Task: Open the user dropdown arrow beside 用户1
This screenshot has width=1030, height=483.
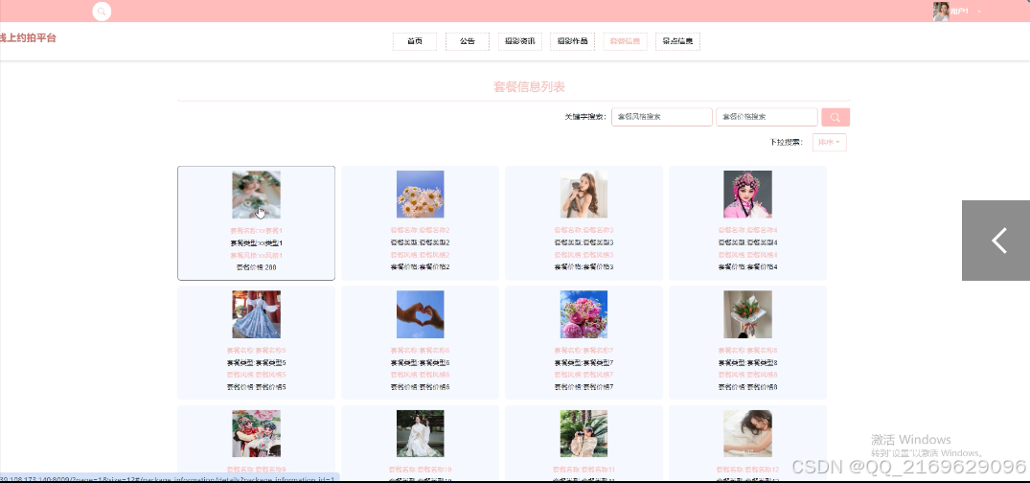Action: pos(979,11)
